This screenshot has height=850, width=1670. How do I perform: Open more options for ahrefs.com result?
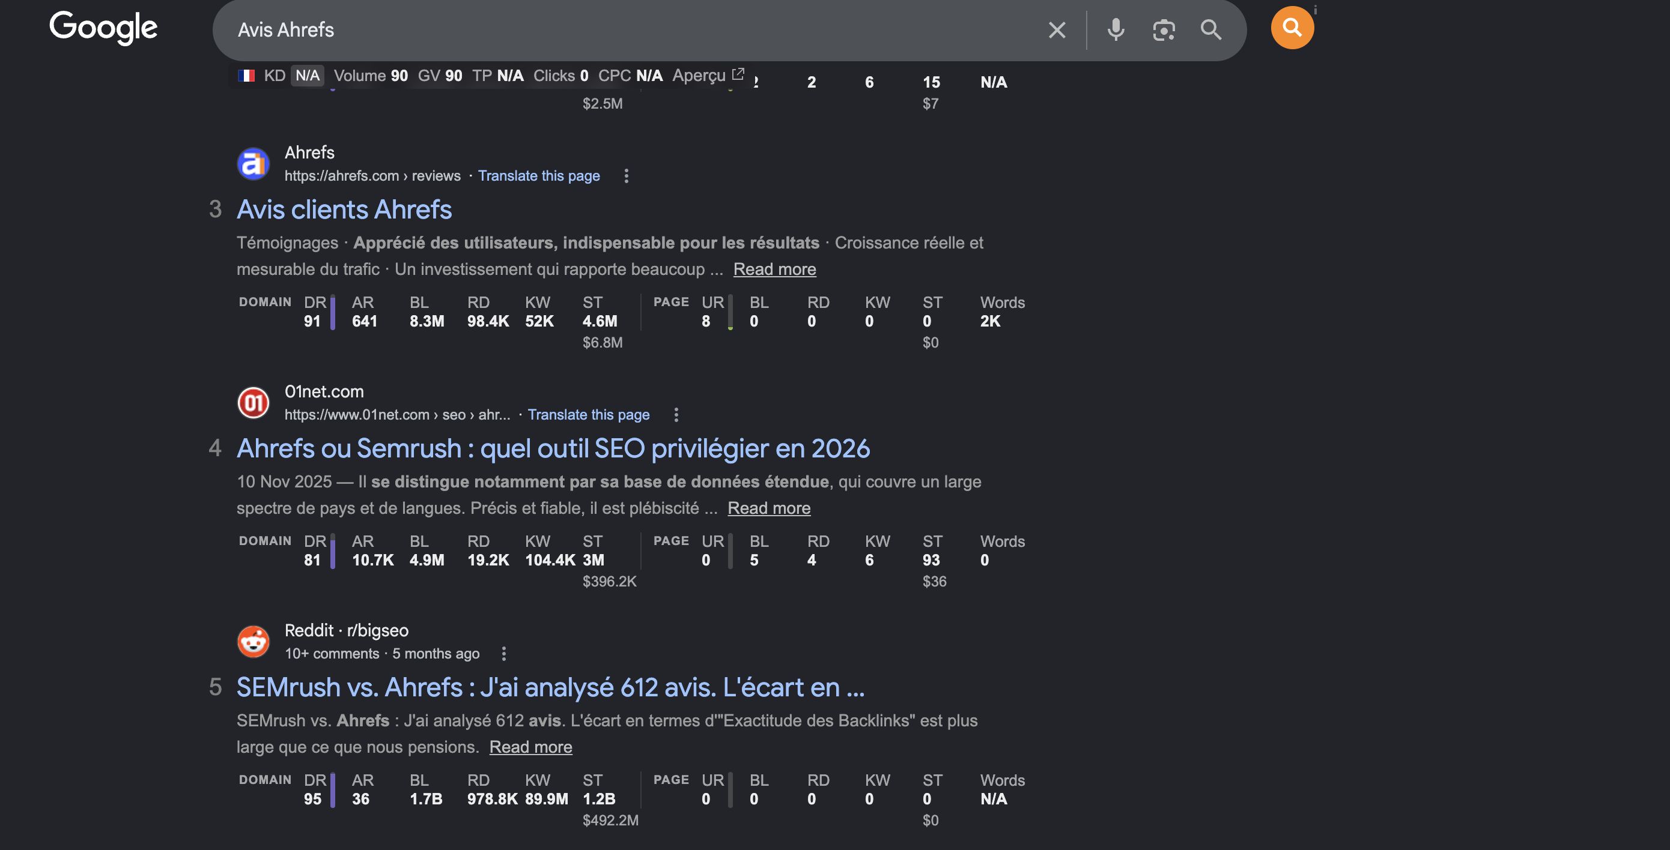tap(626, 175)
